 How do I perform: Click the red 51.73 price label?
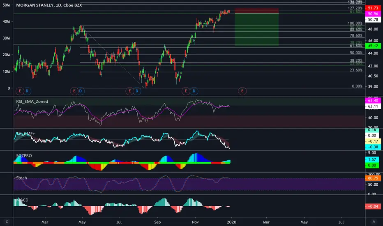[x=373, y=8]
